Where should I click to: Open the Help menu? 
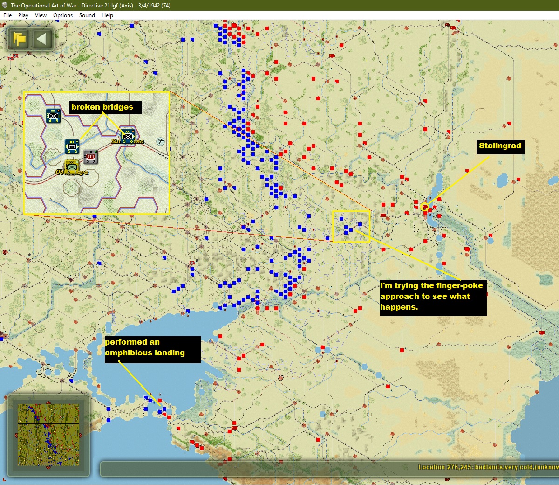pos(107,15)
